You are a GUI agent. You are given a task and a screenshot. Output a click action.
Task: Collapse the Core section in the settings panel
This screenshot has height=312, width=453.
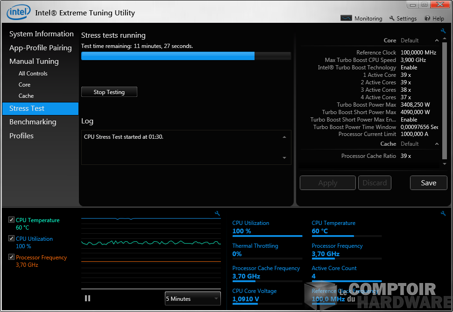pos(437,41)
